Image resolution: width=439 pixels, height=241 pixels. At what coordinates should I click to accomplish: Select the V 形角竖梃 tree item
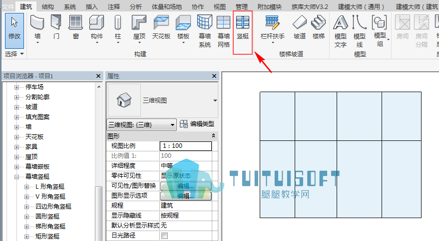[50, 197]
